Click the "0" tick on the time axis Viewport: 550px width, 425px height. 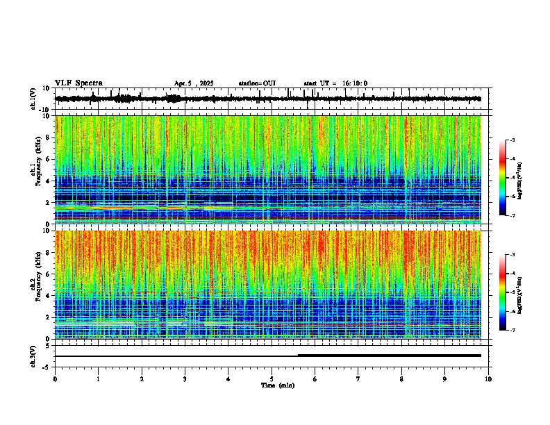click(x=55, y=379)
